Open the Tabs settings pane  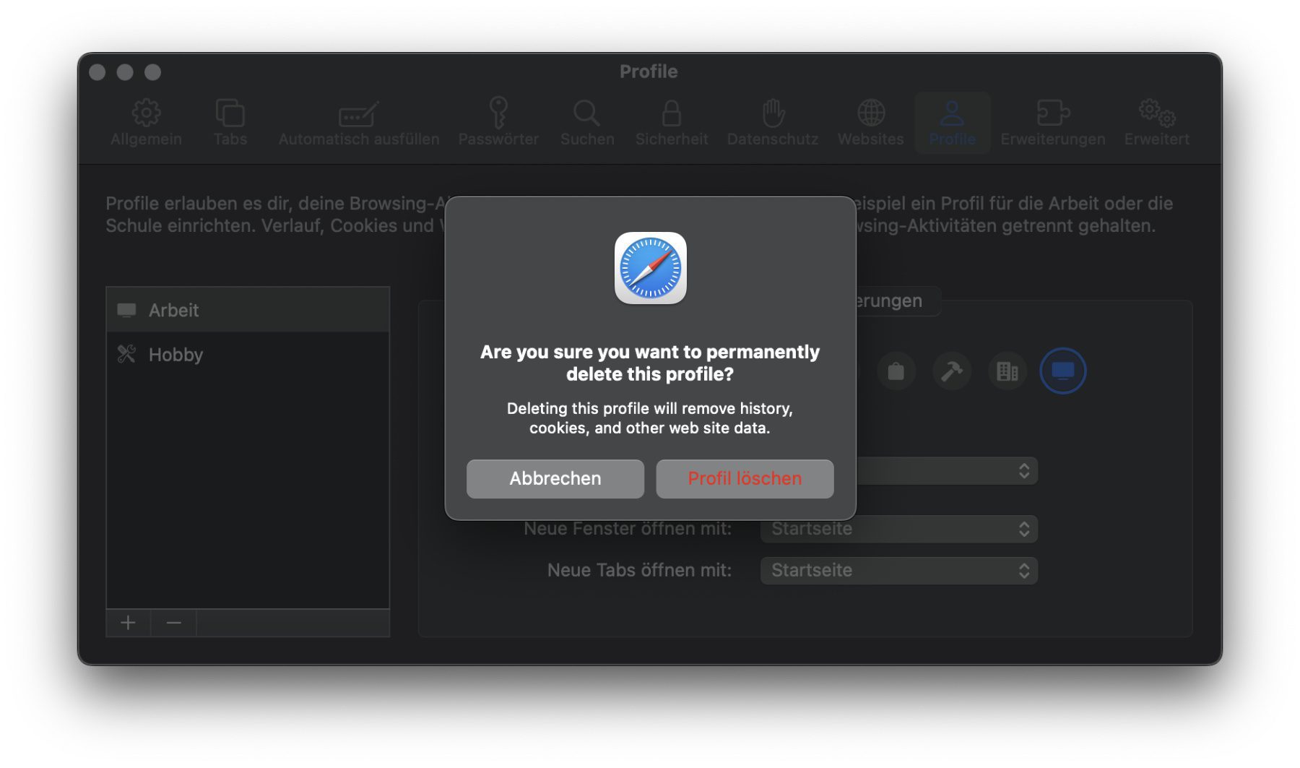(x=230, y=123)
